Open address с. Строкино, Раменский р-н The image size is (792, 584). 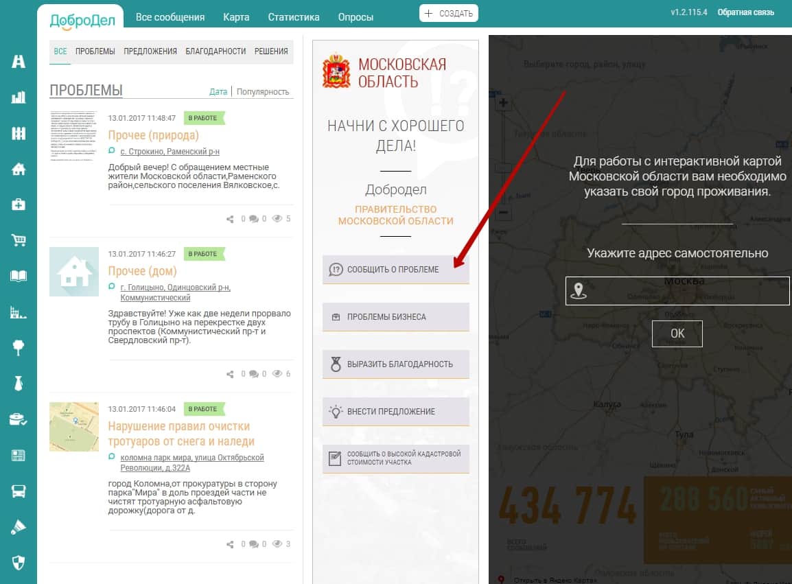[170, 152]
